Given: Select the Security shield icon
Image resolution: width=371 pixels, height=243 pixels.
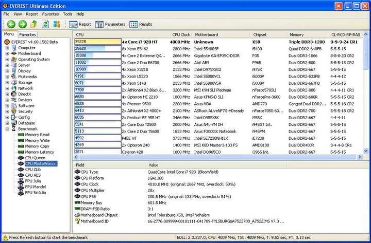Looking at the screenshot, I should 14,111.
